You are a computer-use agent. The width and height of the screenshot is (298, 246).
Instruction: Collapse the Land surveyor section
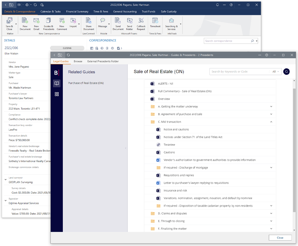tap(5, 179)
